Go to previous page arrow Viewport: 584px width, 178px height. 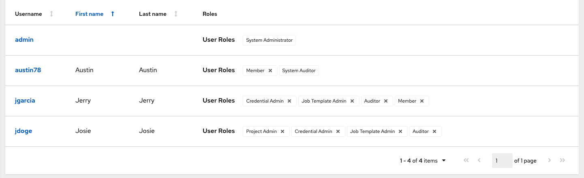479,161
